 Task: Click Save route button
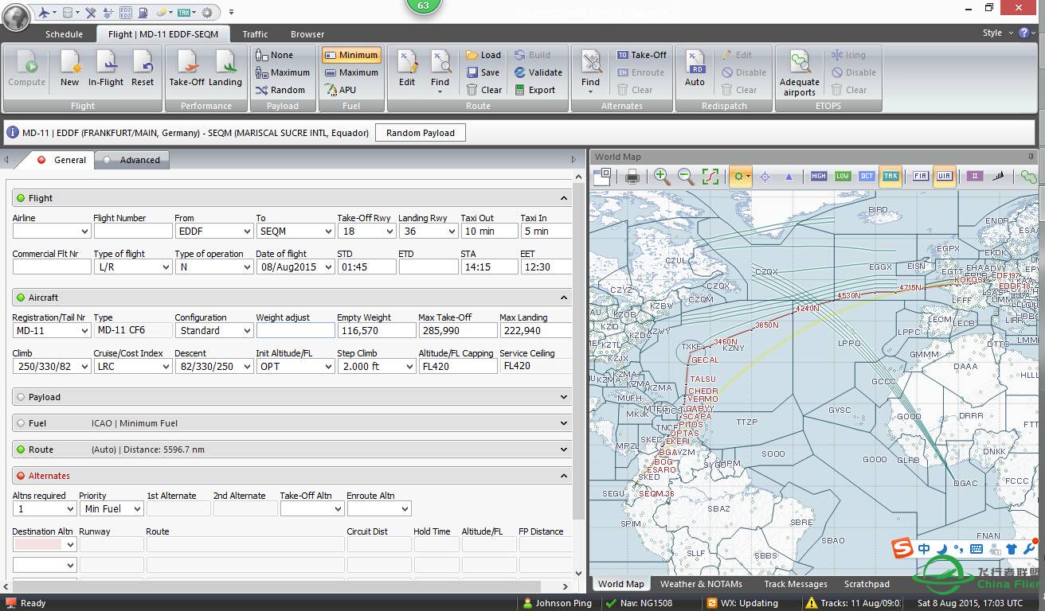pyautogui.click(x=483, y=72)
